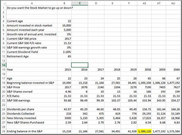This screenshot has width=182, height=135.
Task: Click beginning balance 1,300,108 cell
Action: pyautogui.click(x=144, y=83)
